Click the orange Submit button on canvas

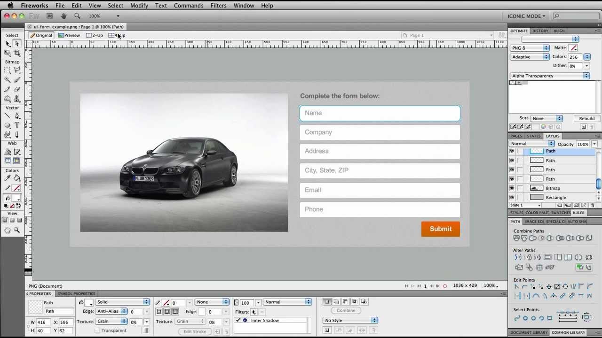(441, 229)
